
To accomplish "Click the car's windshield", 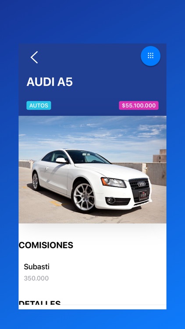I will coord(87,157).
